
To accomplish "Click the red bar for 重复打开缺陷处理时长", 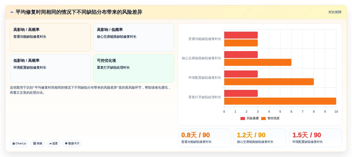I will (x=241, y=93).
